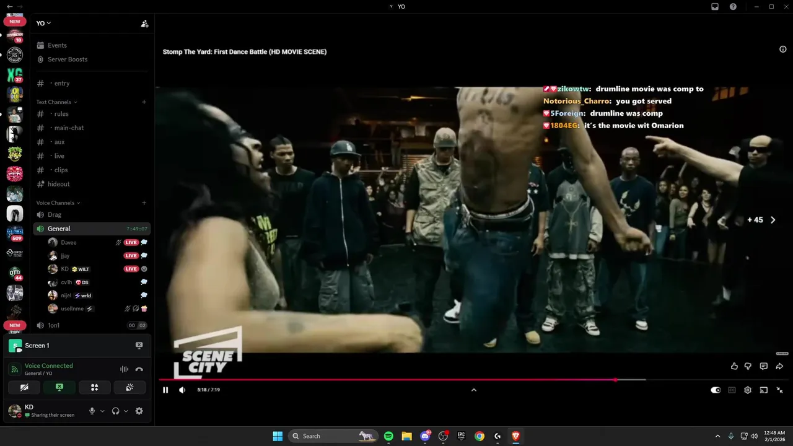Mute the video with the speaker icon
The width and height of the screenshot is (793, 446).
[182, 390]
